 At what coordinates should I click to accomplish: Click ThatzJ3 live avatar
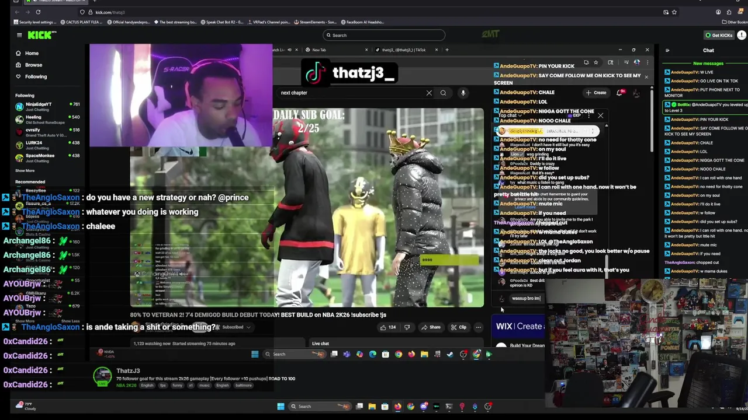coord(102,377)
